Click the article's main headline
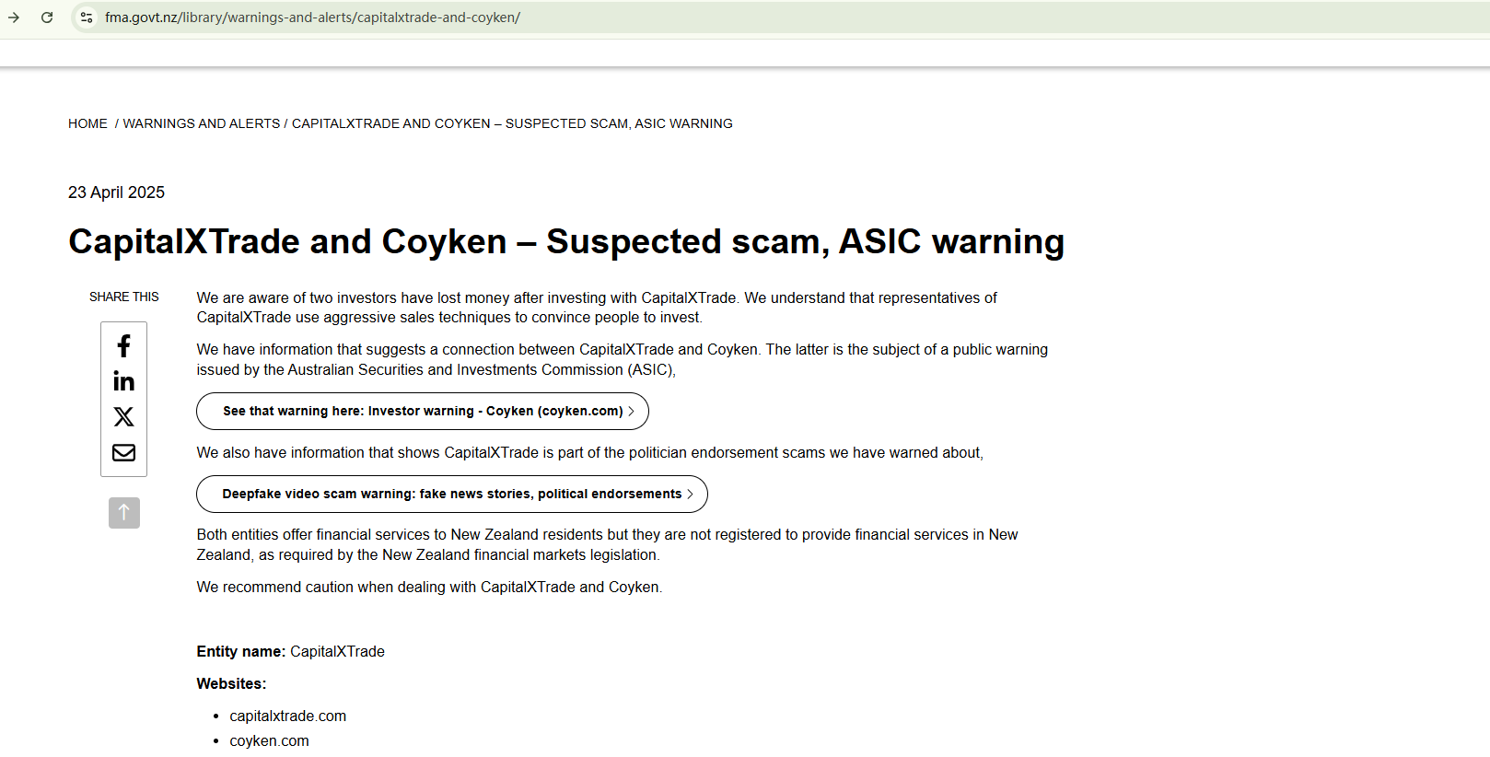This screenshot has width=1490, height=757. [x=566, y=241]
